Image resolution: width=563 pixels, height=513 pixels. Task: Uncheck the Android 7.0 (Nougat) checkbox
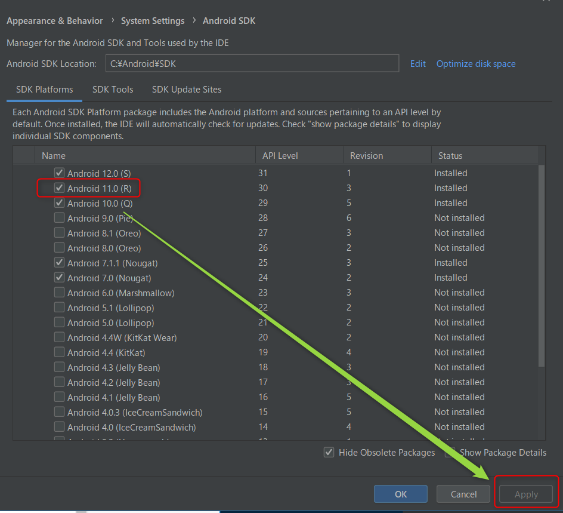59,278
